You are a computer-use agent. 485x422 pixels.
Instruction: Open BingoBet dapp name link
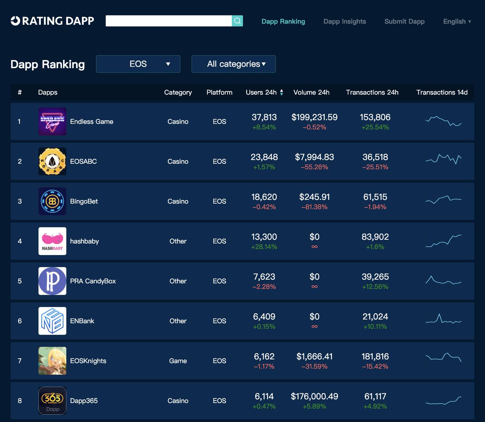(x=84, y=201)
